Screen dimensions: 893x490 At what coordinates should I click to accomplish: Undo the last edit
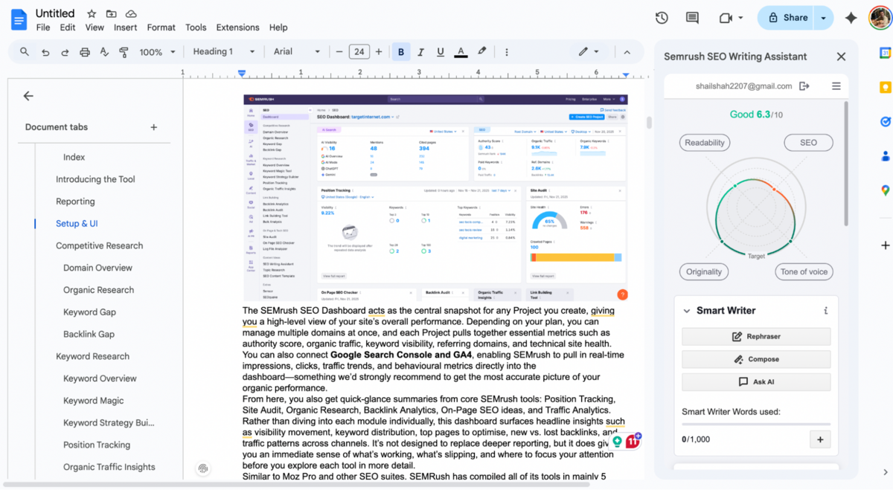(45, 52)
